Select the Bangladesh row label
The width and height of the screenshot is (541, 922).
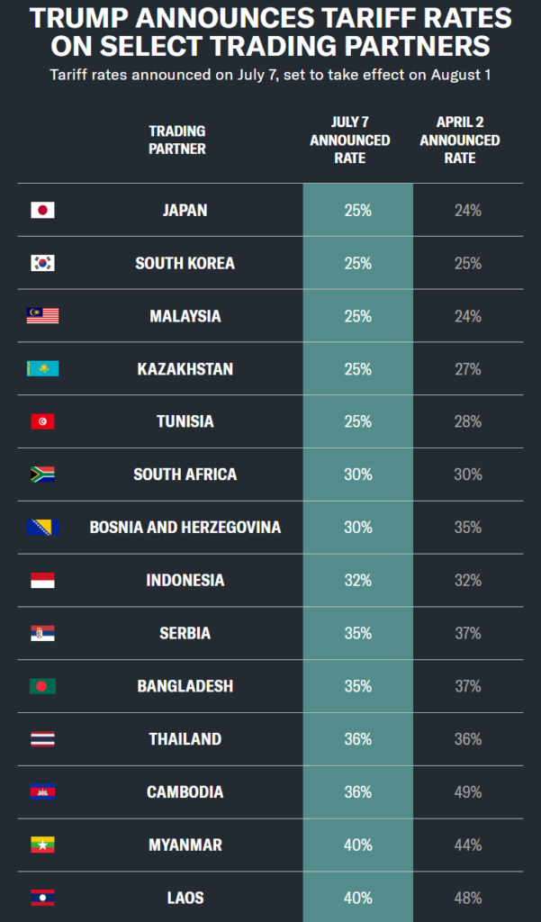185,686
